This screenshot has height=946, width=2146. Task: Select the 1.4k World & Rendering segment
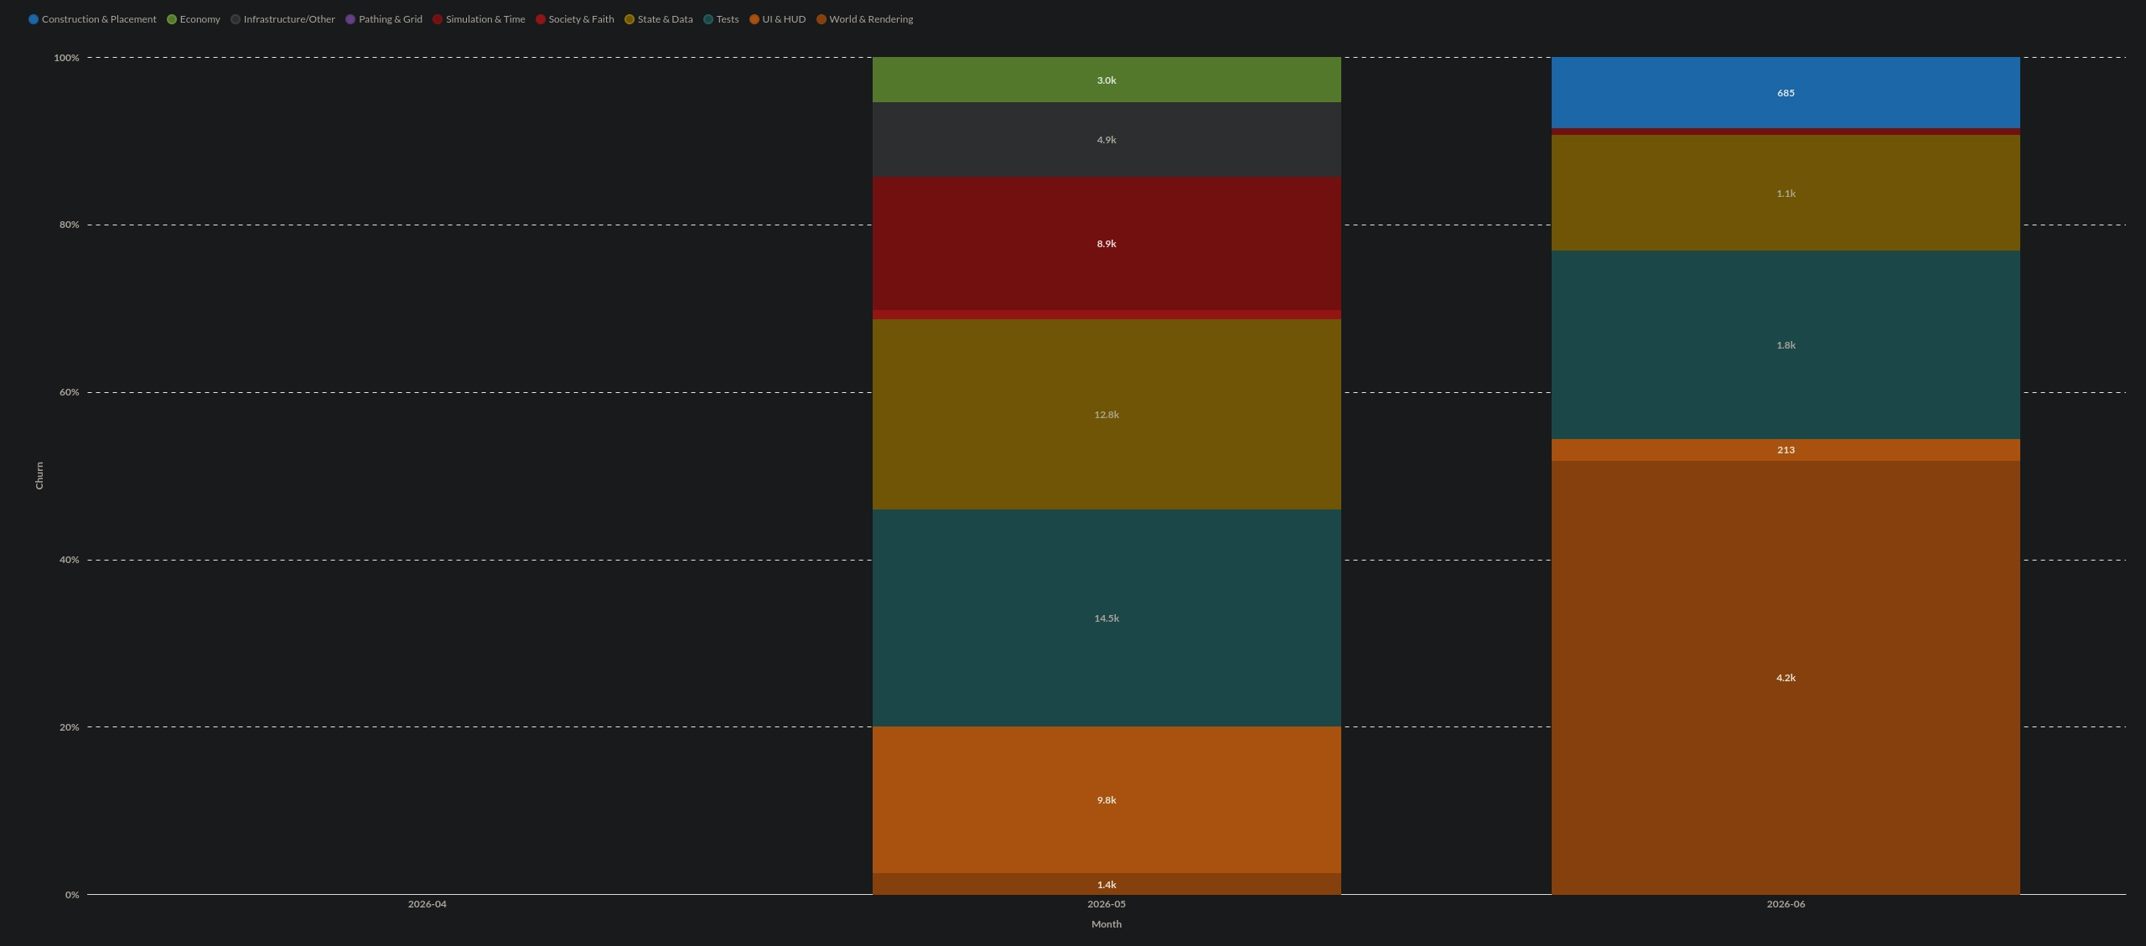(x=1107, y=884)
